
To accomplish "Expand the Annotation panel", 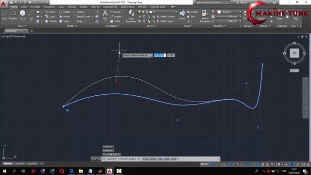I will tap(112, 26).
